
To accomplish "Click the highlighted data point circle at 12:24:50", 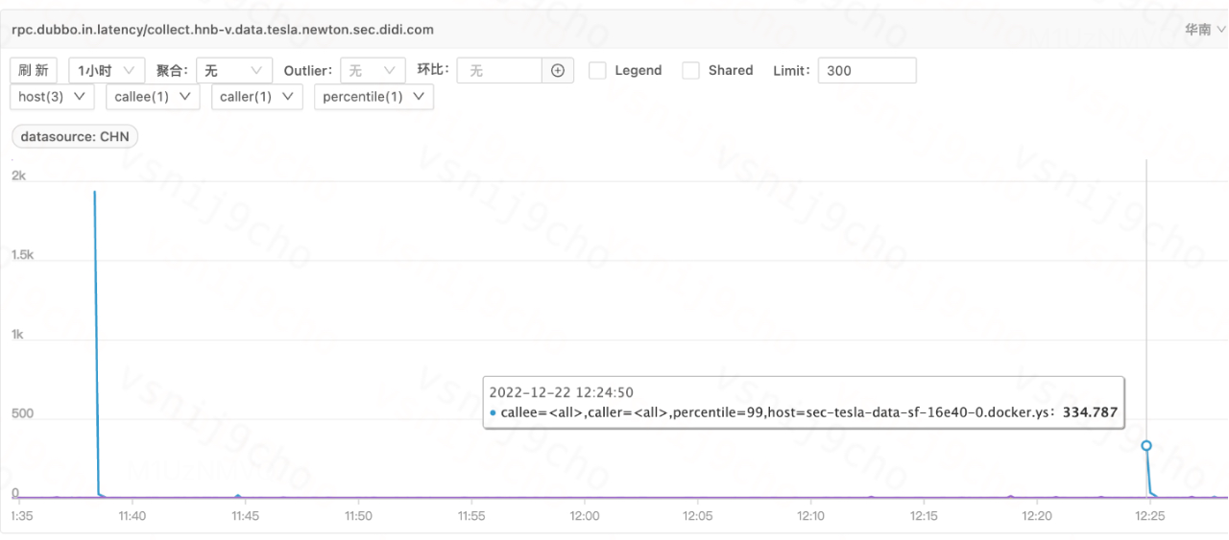I will pyautogui.click(x=1145, y=445).
